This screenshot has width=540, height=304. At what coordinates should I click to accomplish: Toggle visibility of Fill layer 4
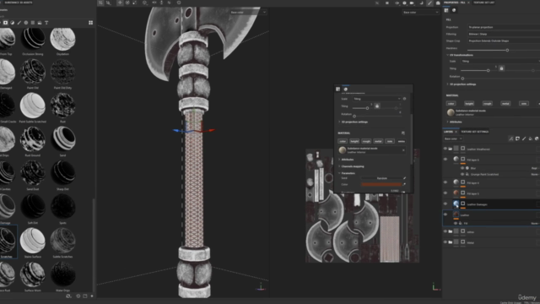coord(445,182)
